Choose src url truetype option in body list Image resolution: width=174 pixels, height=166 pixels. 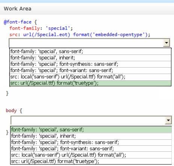tap(91, 161)
